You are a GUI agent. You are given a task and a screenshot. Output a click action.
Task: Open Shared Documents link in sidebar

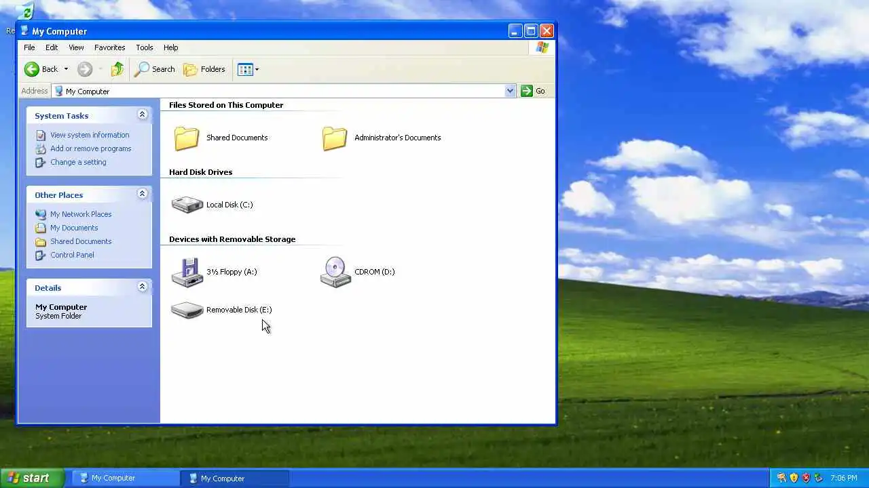(81, 241)
